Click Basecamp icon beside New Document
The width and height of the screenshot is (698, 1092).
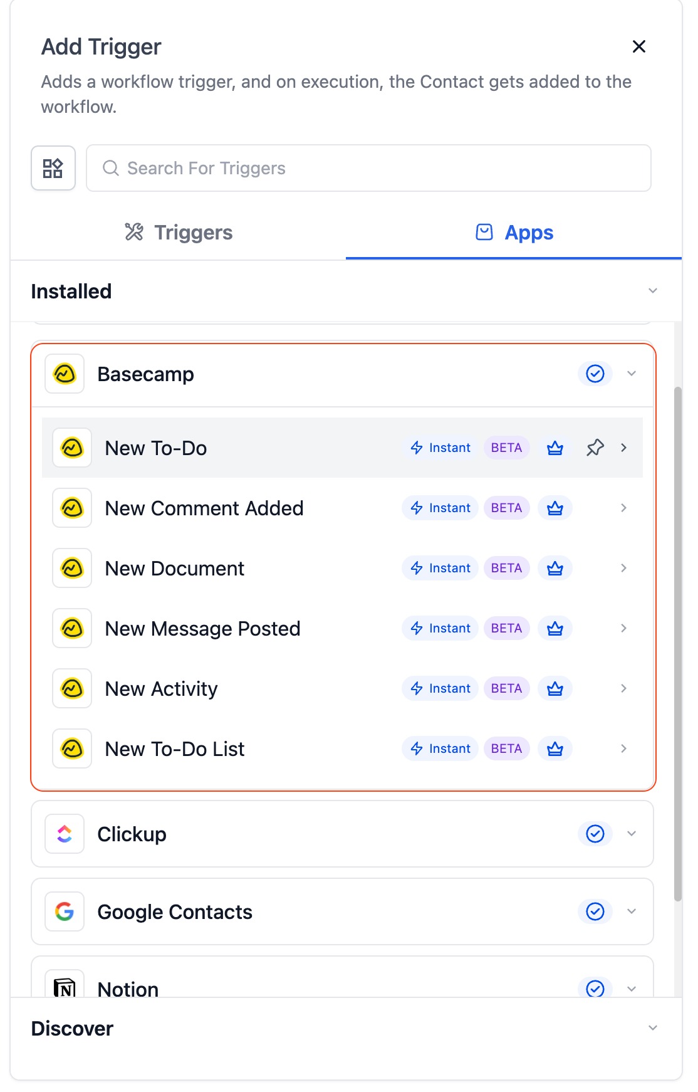(x=72, y=568)
